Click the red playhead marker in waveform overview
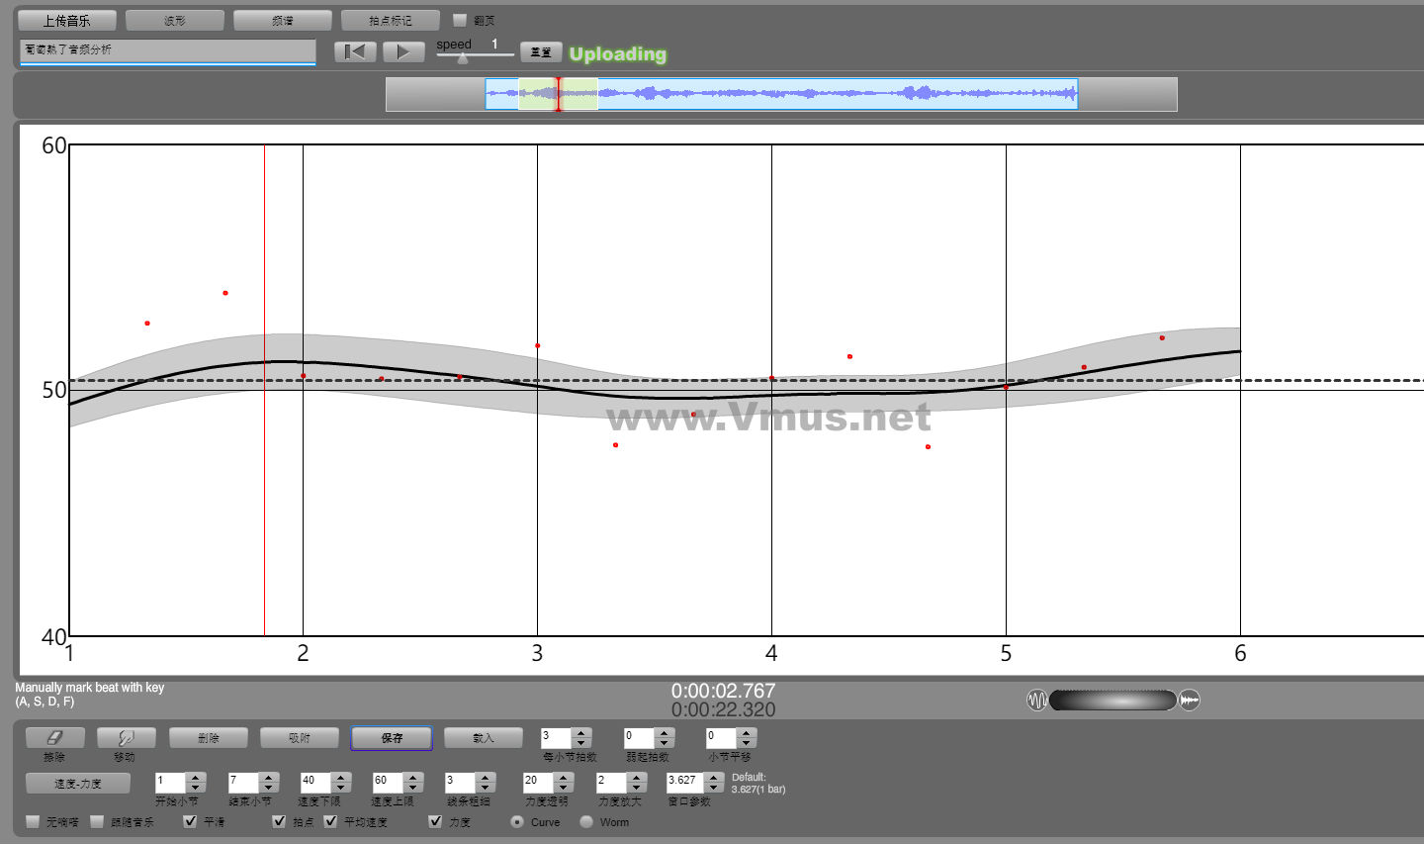This screenshot has height=844, width=1424. tap(558, 94)
